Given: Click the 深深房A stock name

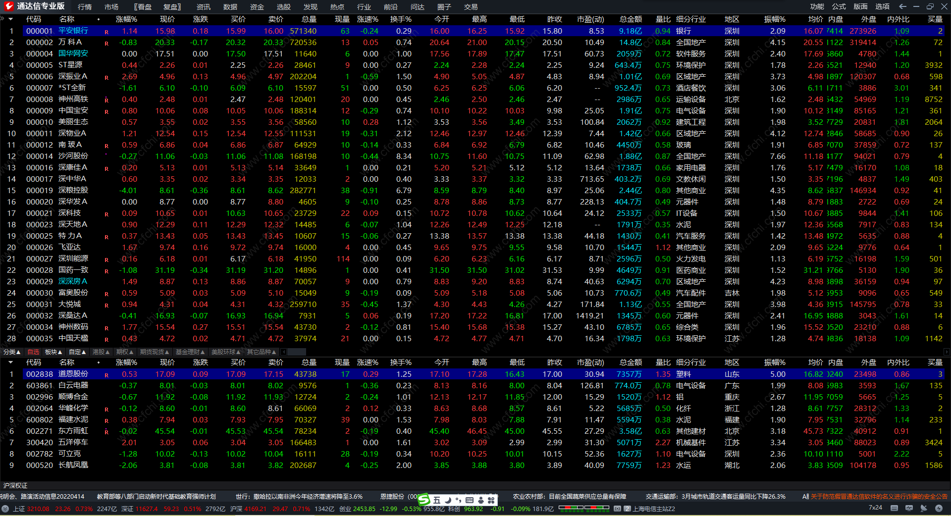Looking at the screenshot, I should pyautogui.click(x=73, y=281).
